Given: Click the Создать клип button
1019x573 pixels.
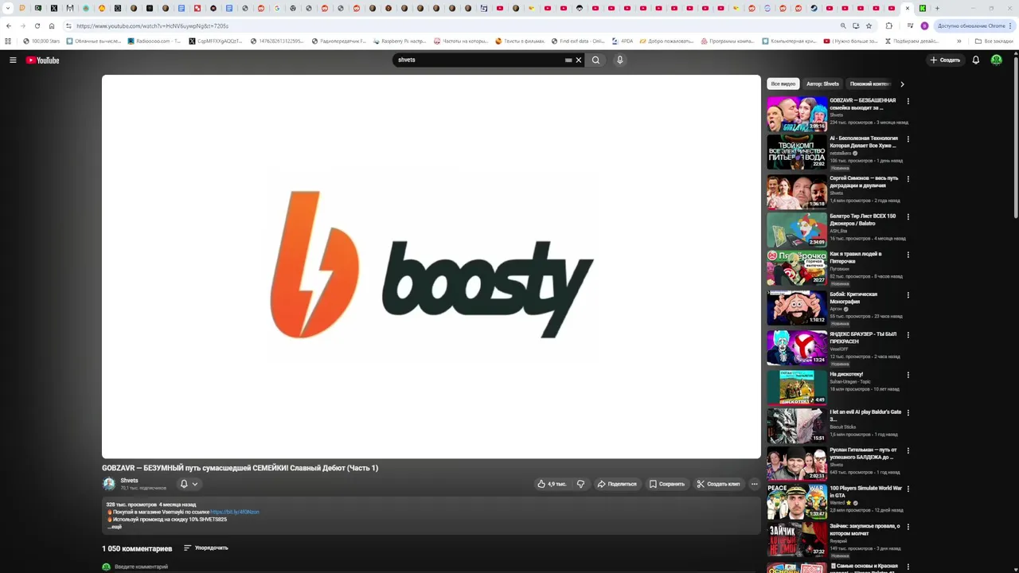Looking at the screenshot, I should [x=718, y=484].
